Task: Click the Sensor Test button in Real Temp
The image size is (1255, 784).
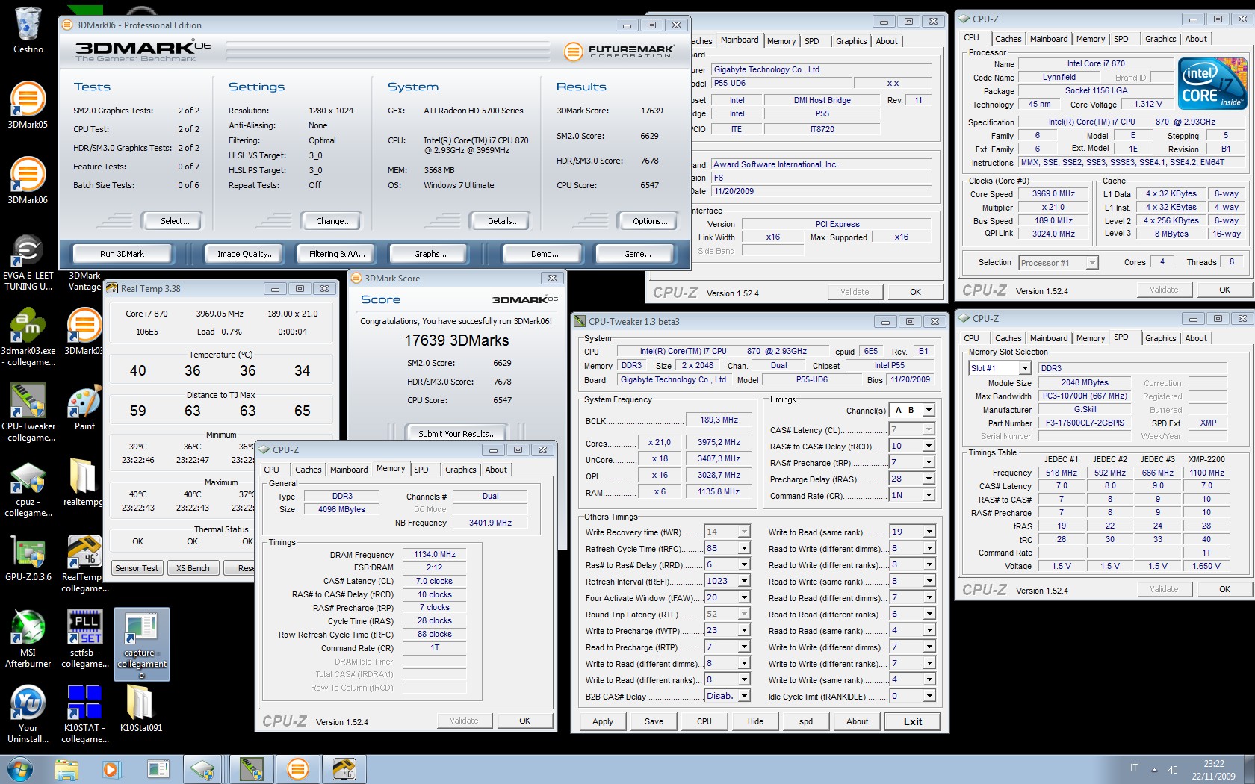Action: (x=137, y=568)
